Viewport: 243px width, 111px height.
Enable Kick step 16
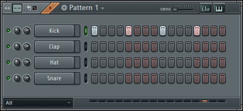point(222,31)
